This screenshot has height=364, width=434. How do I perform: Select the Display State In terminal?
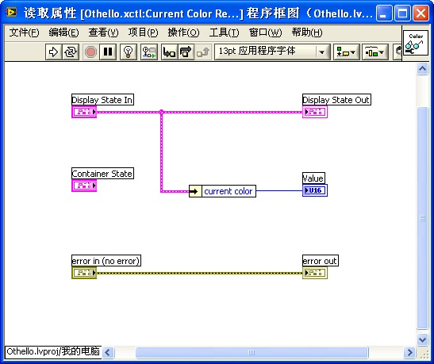coord(84,112)
